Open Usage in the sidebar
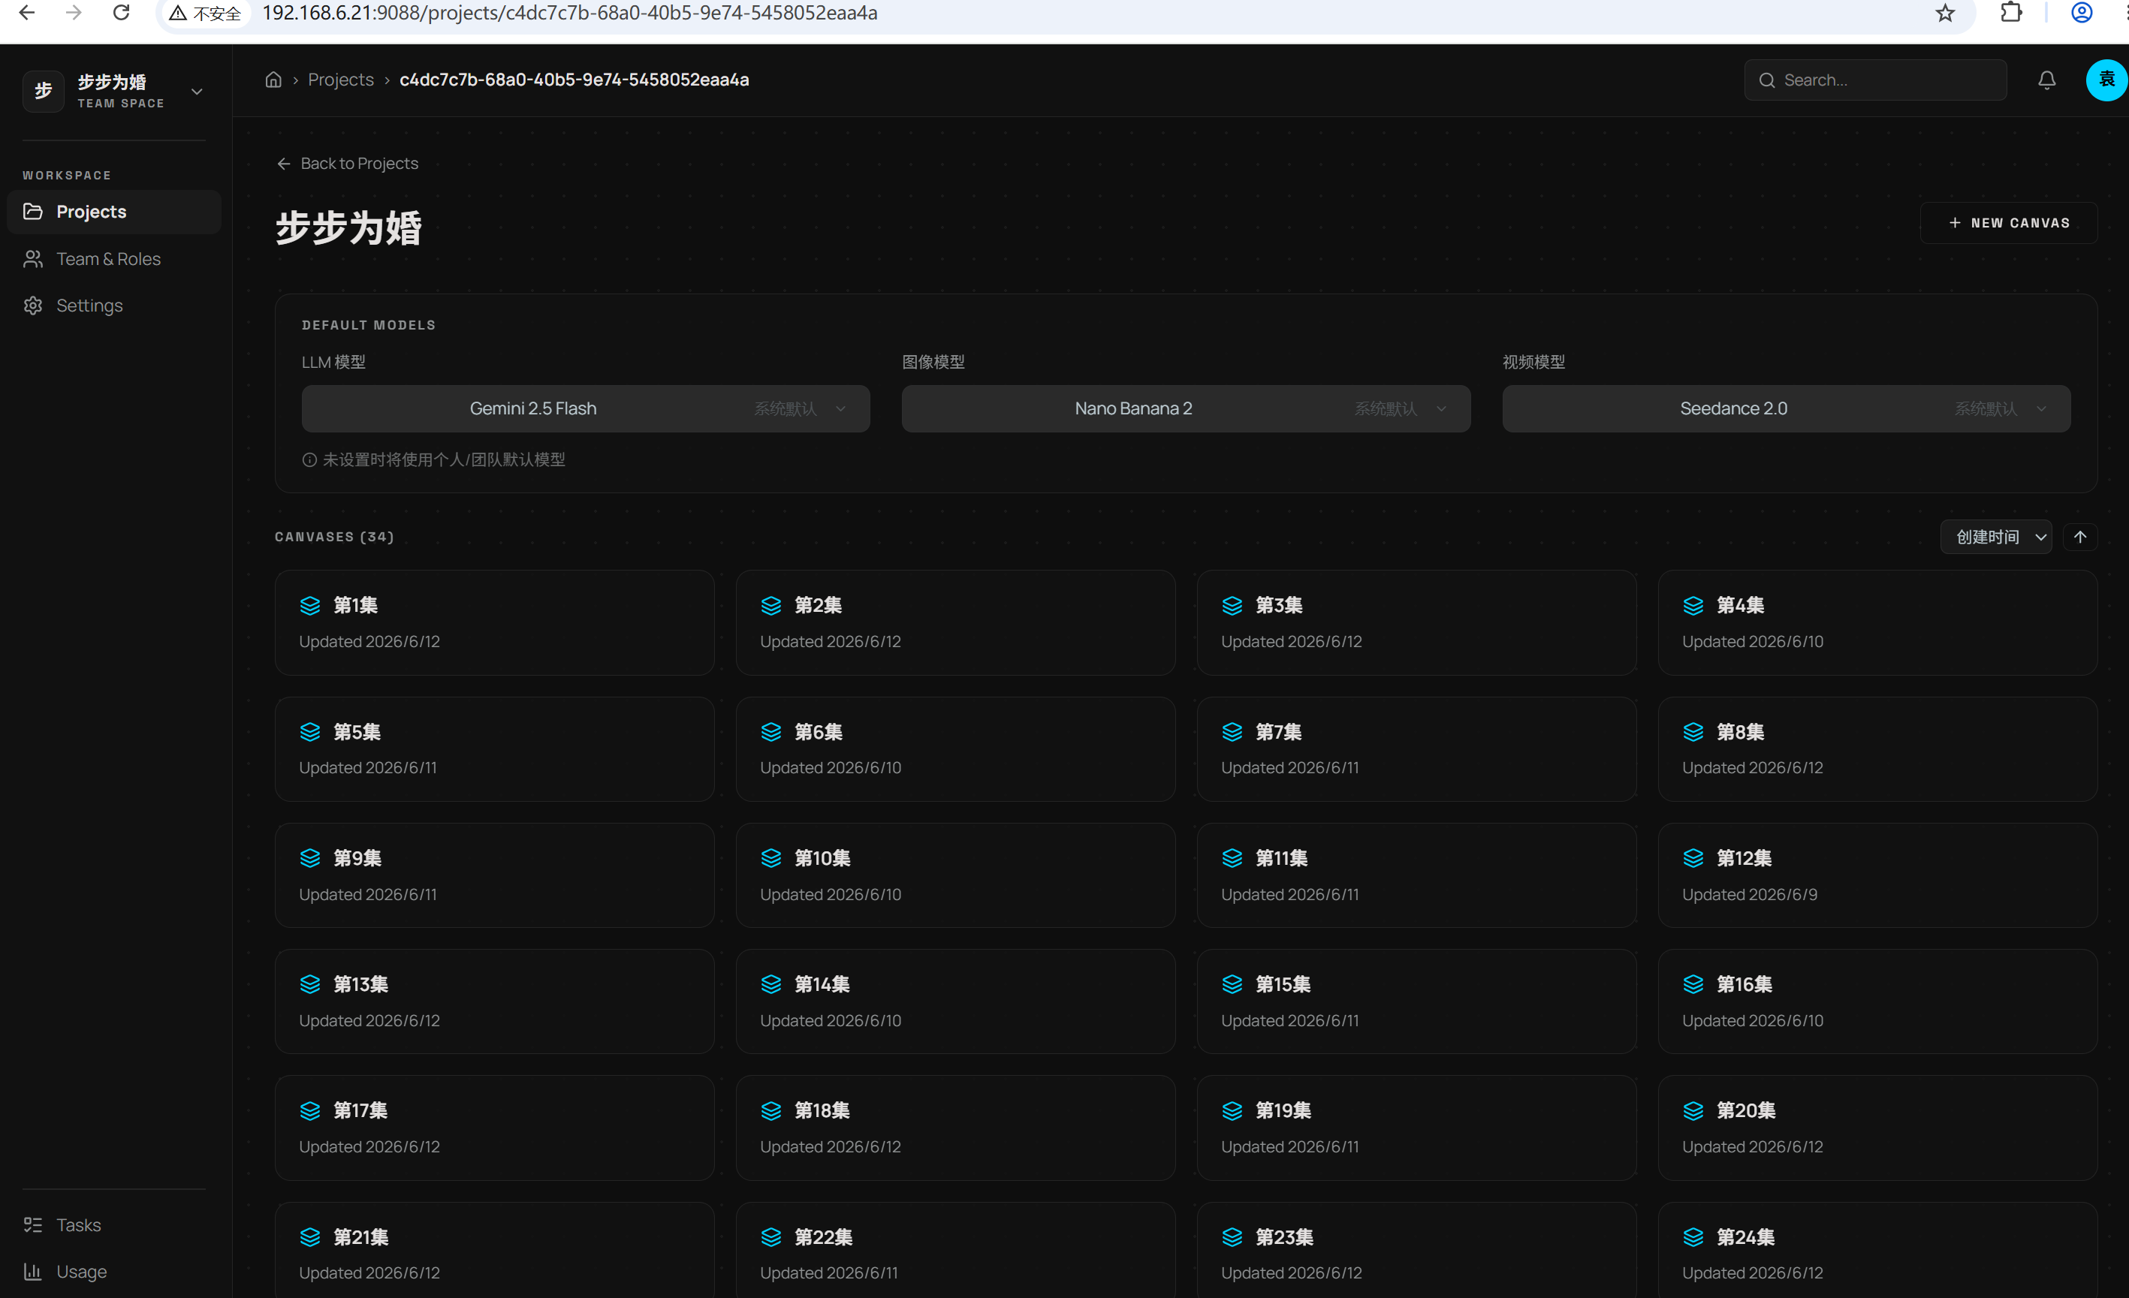 pyautogui.click(x=114, y=1271)
